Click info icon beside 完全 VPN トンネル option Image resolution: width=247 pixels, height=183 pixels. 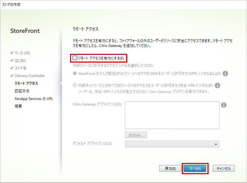pyautogui.click(x=217, y=85)
